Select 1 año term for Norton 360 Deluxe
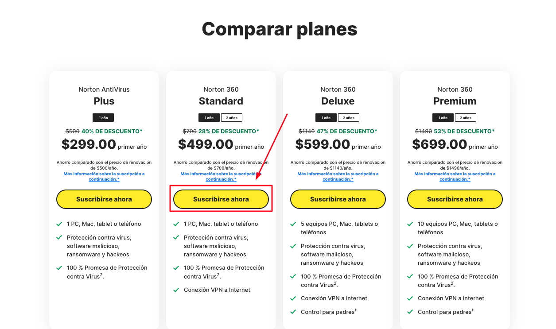Screen dimensions: 556x329 tap(326, 118)
